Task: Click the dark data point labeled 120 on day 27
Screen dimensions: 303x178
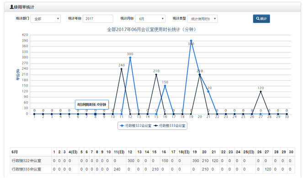Action: [x=260, y=92]
